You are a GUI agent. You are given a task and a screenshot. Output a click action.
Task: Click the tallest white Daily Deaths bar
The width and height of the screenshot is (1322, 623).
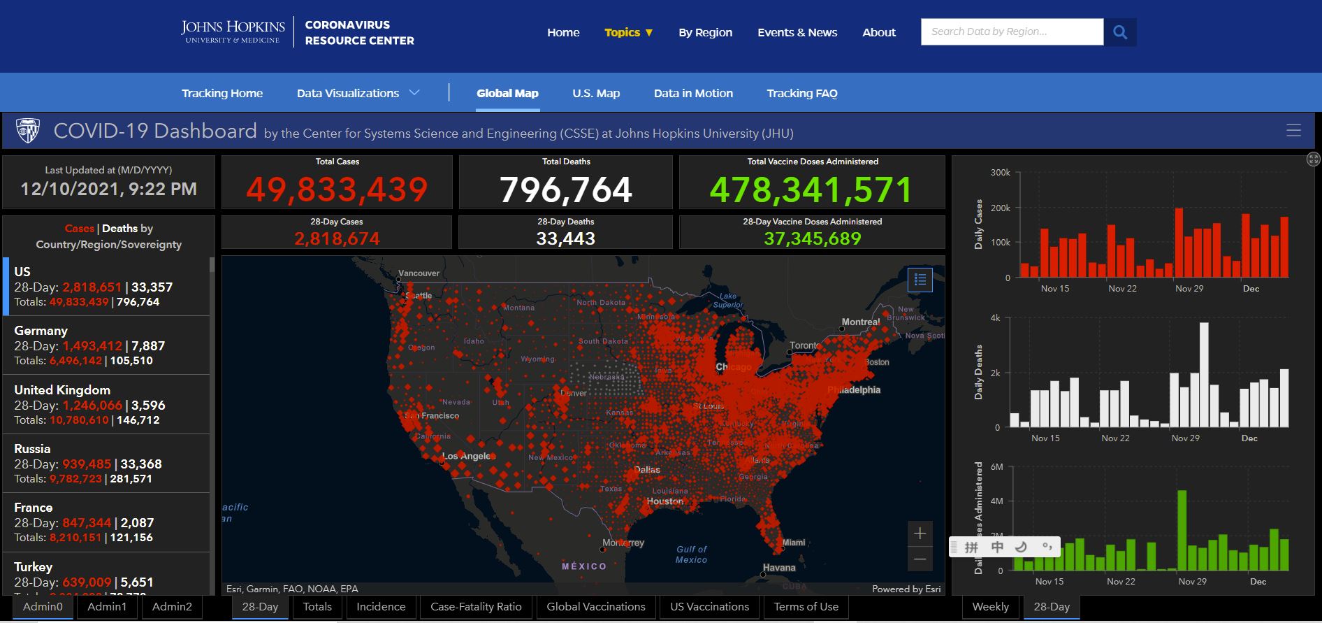pos(1204,374)
